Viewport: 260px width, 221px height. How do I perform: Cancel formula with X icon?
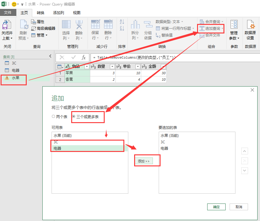coord(62,57)
